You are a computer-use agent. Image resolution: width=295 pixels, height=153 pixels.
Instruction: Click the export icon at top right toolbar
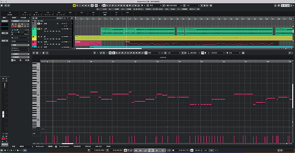pyautogui.click(x=275, y=6)
